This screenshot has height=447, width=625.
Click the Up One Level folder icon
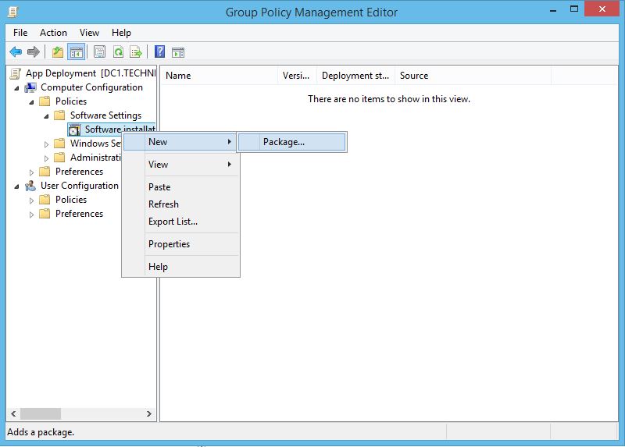[57, 52]
